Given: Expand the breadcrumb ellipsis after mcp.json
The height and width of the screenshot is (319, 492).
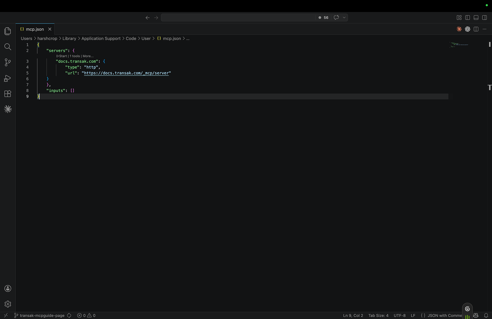Looking at the screenshot, I should click(188, 38).
